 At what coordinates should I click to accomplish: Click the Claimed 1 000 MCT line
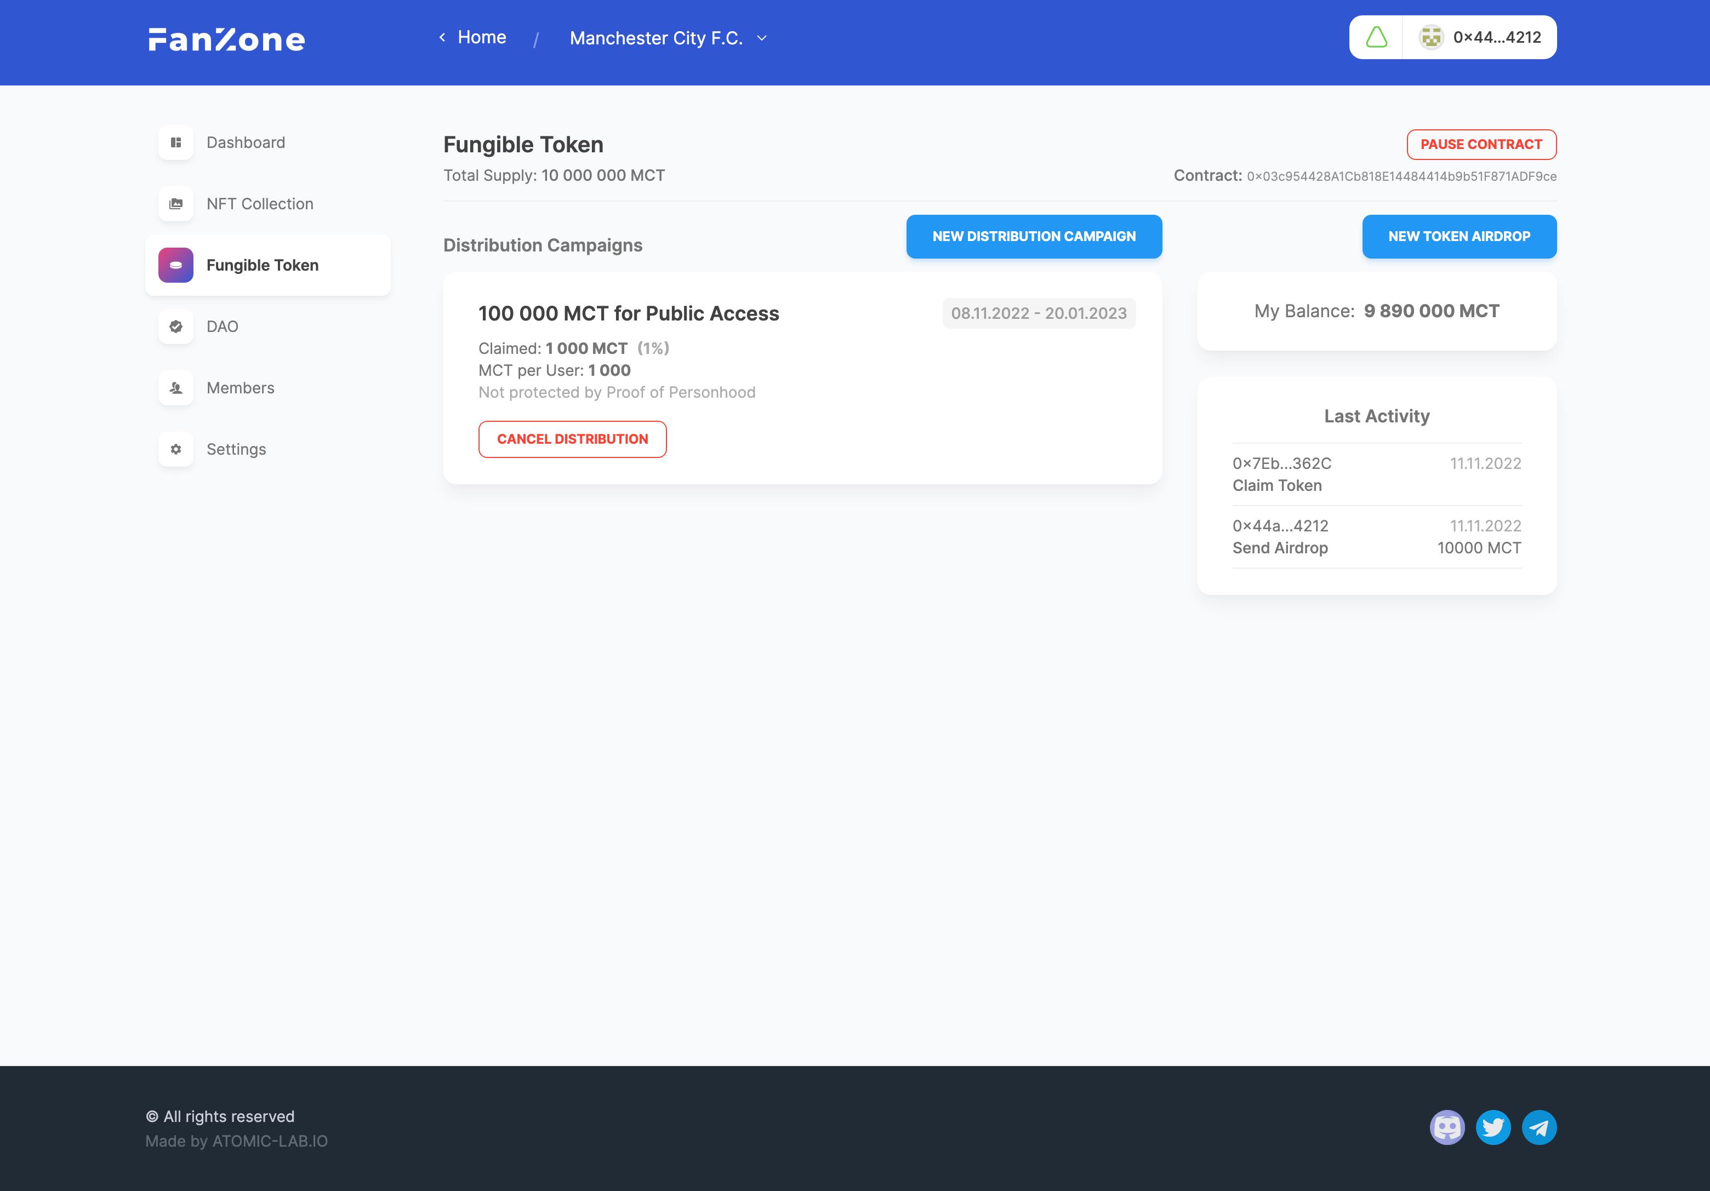click(573, 348)
